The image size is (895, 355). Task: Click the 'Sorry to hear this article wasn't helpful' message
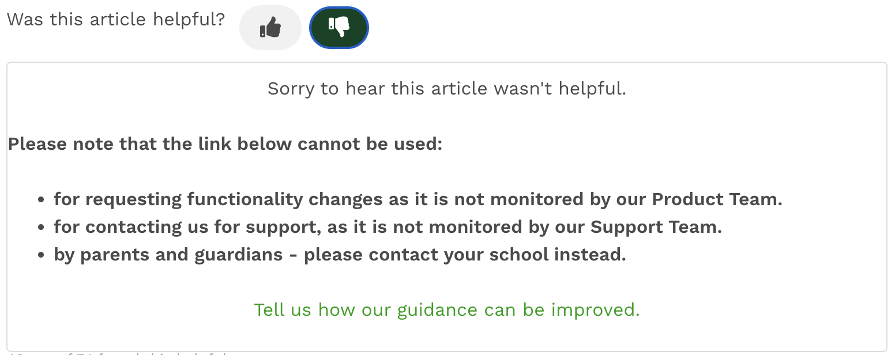(447, 89)
